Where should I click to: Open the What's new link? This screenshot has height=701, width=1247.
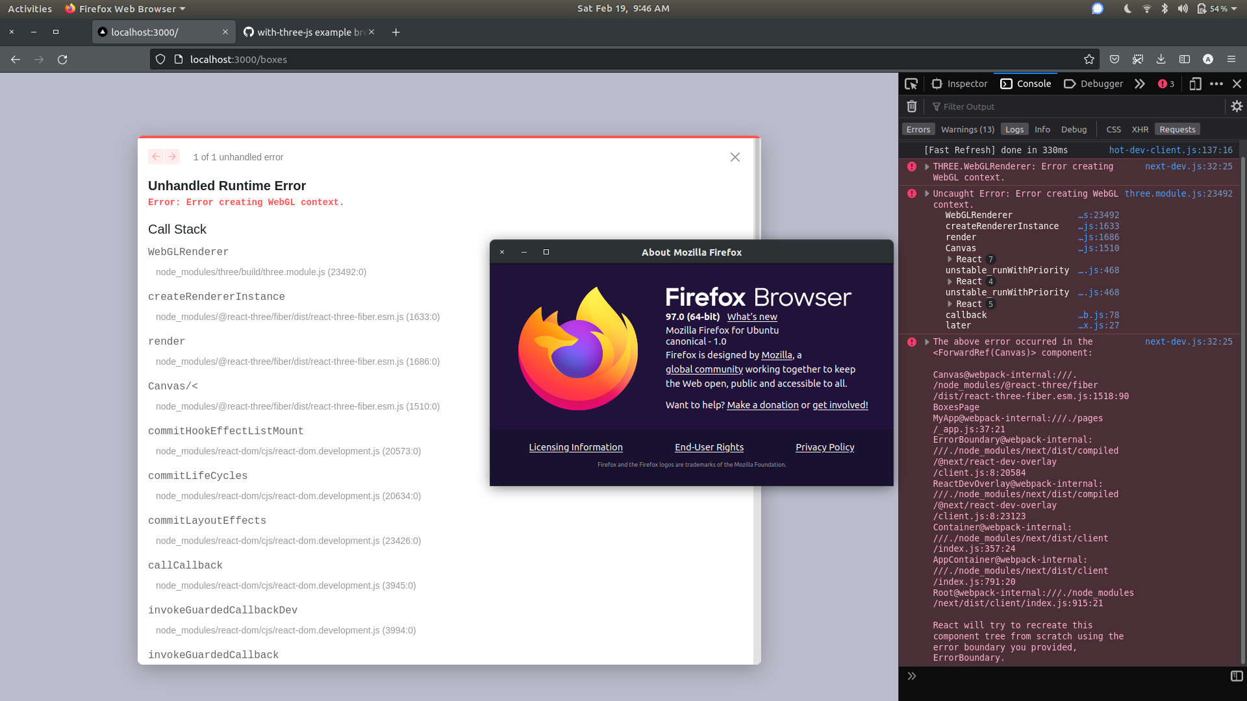coord(752,317)
